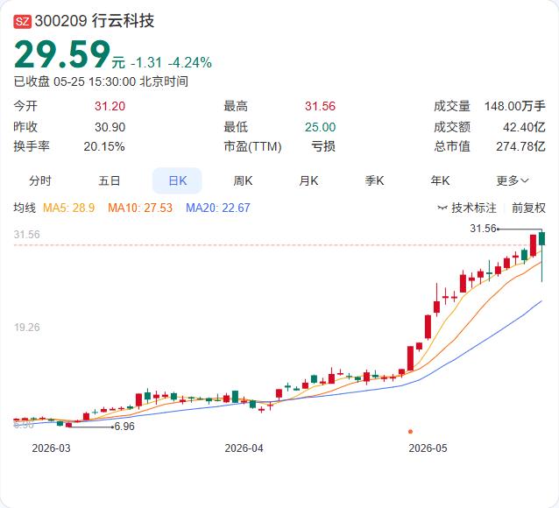Viewport: 559px width, 508px height.
Task: Select the 日K tab
Action: click(x=177, y=180)
